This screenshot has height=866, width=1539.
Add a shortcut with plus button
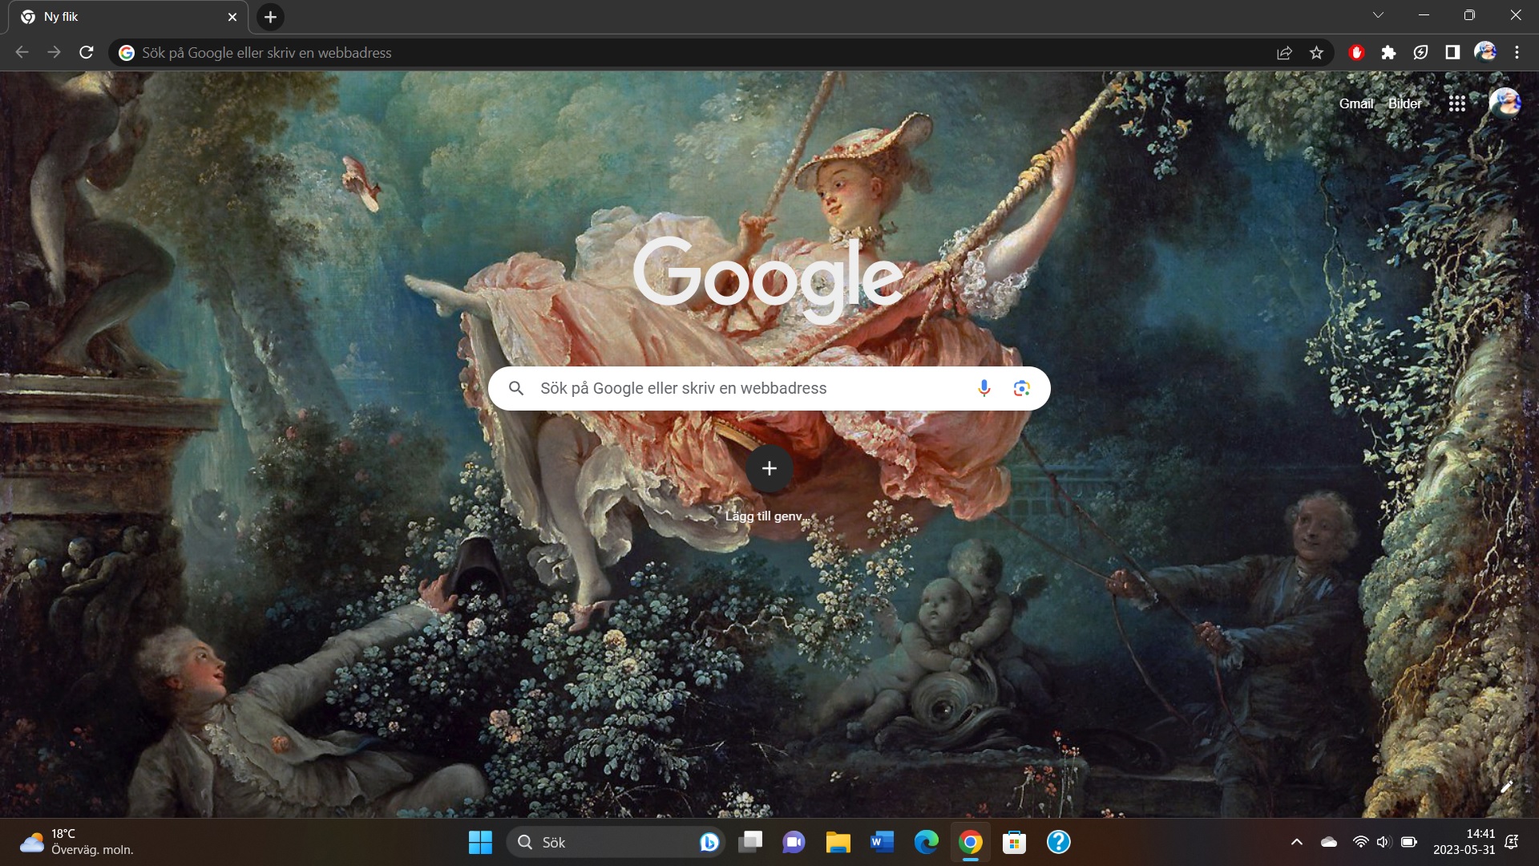pos(769,468)
